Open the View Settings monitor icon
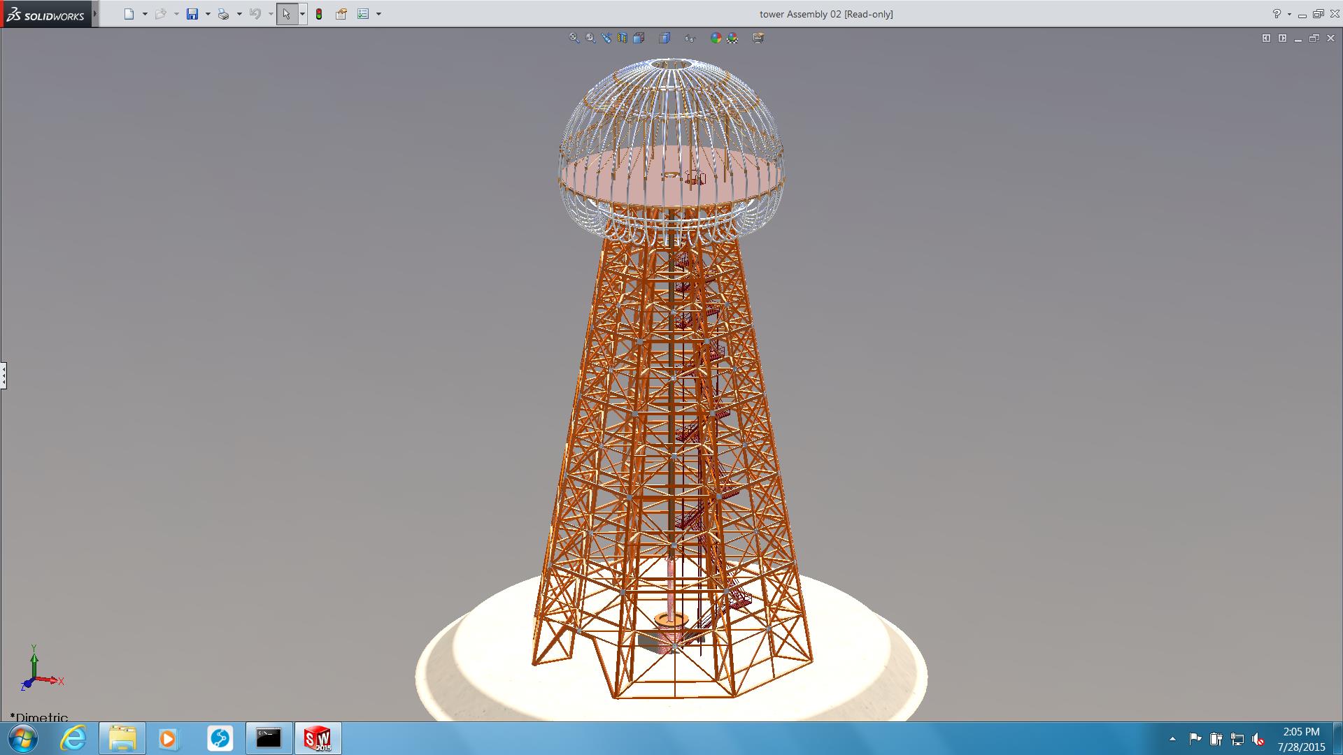Viewport: 1343px width, 755px height. (x=758, y=38)
